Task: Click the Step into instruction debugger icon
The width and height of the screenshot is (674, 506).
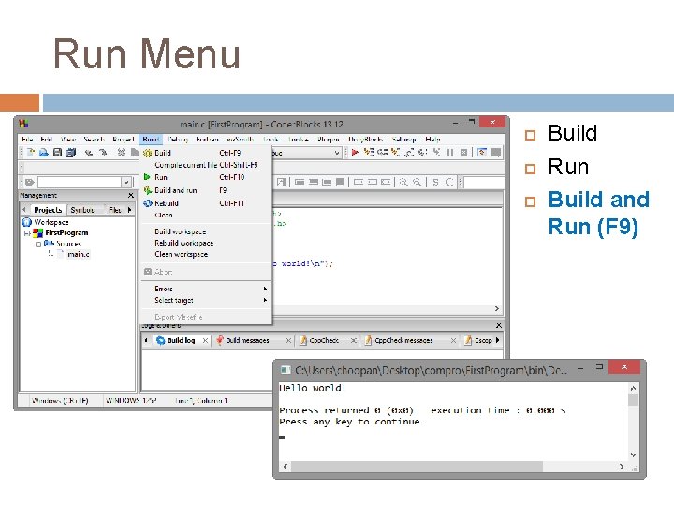Action: click(x=436, y=153)
